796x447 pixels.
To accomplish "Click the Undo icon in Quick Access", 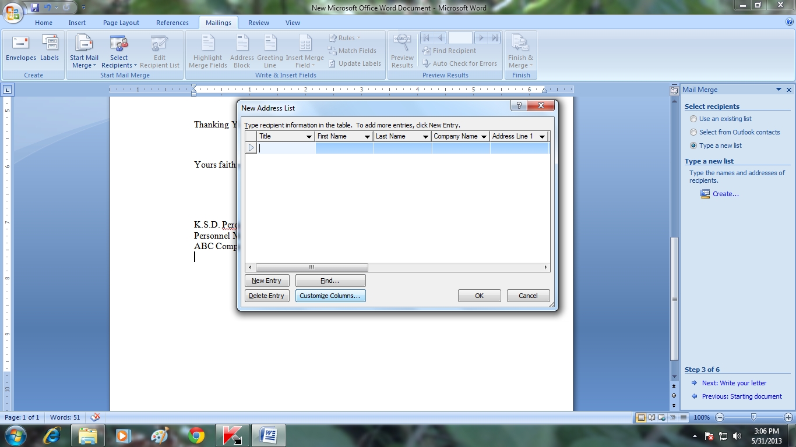I will click(48, 8).
